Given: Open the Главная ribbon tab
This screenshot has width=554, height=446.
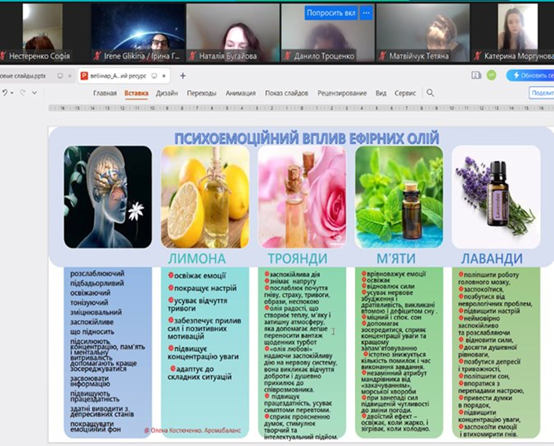Looking at the screenshot, I should [105, 93].
